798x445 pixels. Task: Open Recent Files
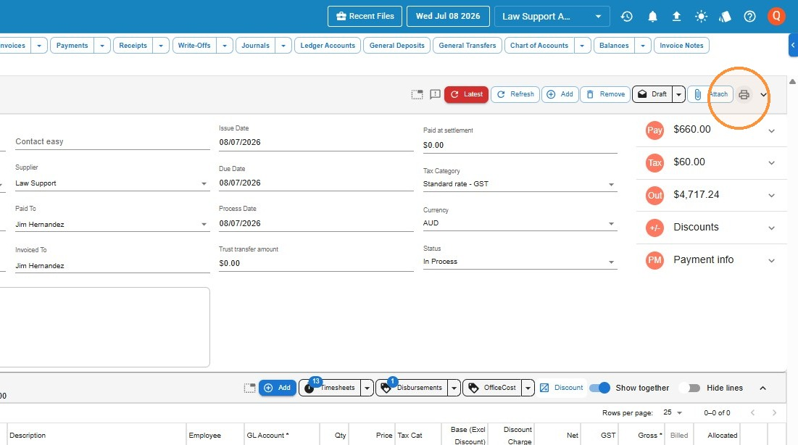(x=365, y=16)
